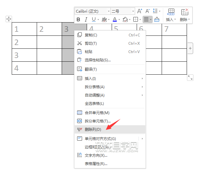Click 删除列(D) to delete column
Screen dimensions: 199x182
[x=110, y=130]
